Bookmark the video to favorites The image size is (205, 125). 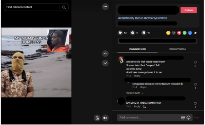pos(144,33)
